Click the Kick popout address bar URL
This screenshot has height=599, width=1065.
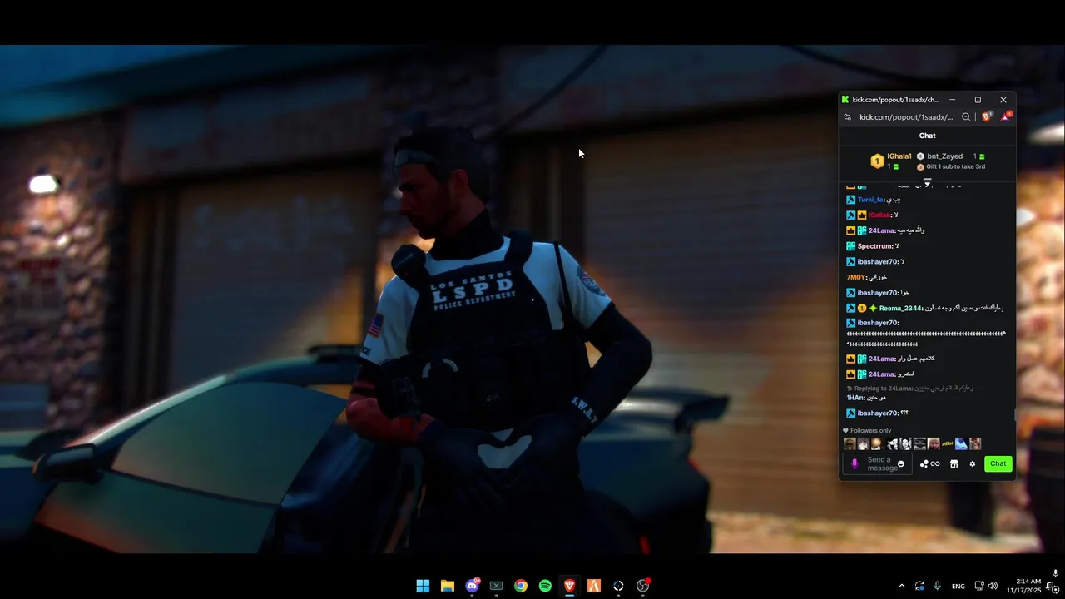(x=906, y=117)
